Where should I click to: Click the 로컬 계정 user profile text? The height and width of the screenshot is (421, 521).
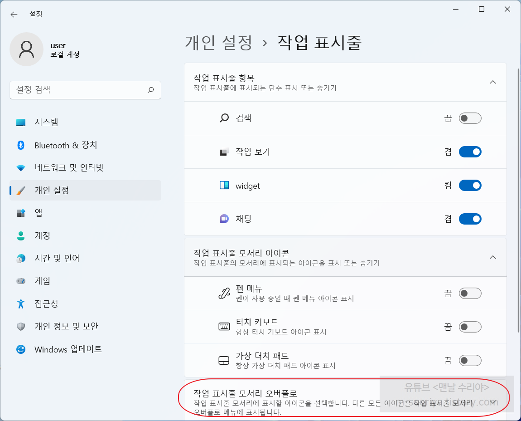tap(65, 54)
